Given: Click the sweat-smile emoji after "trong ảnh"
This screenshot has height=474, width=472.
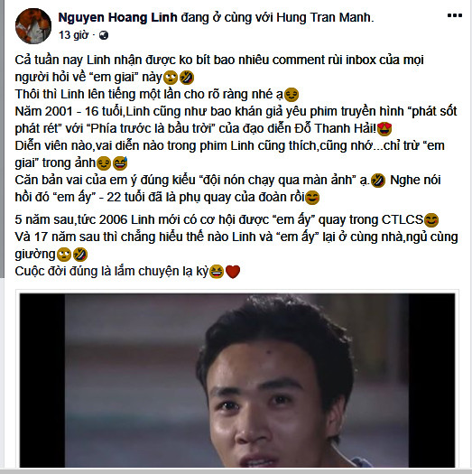Looking at the screenshot, I should (120, 163).
